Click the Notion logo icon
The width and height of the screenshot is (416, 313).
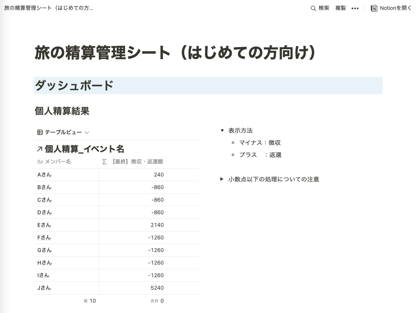click(x=374, y=8)
